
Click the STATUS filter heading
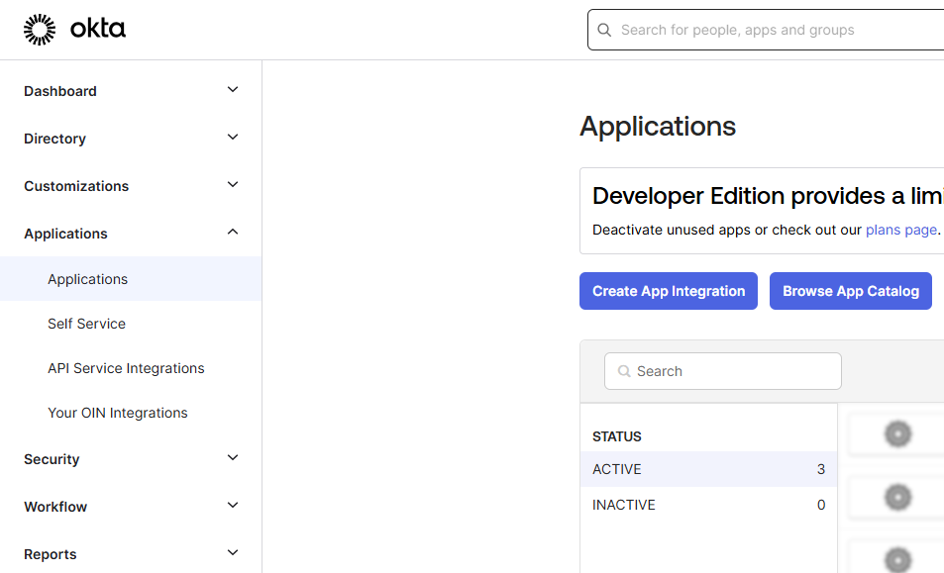[616, 436]
